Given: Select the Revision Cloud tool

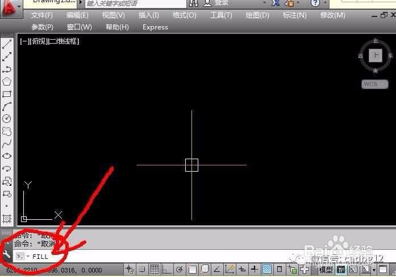Looking at the screenshot, I should (x=7, y=131).
